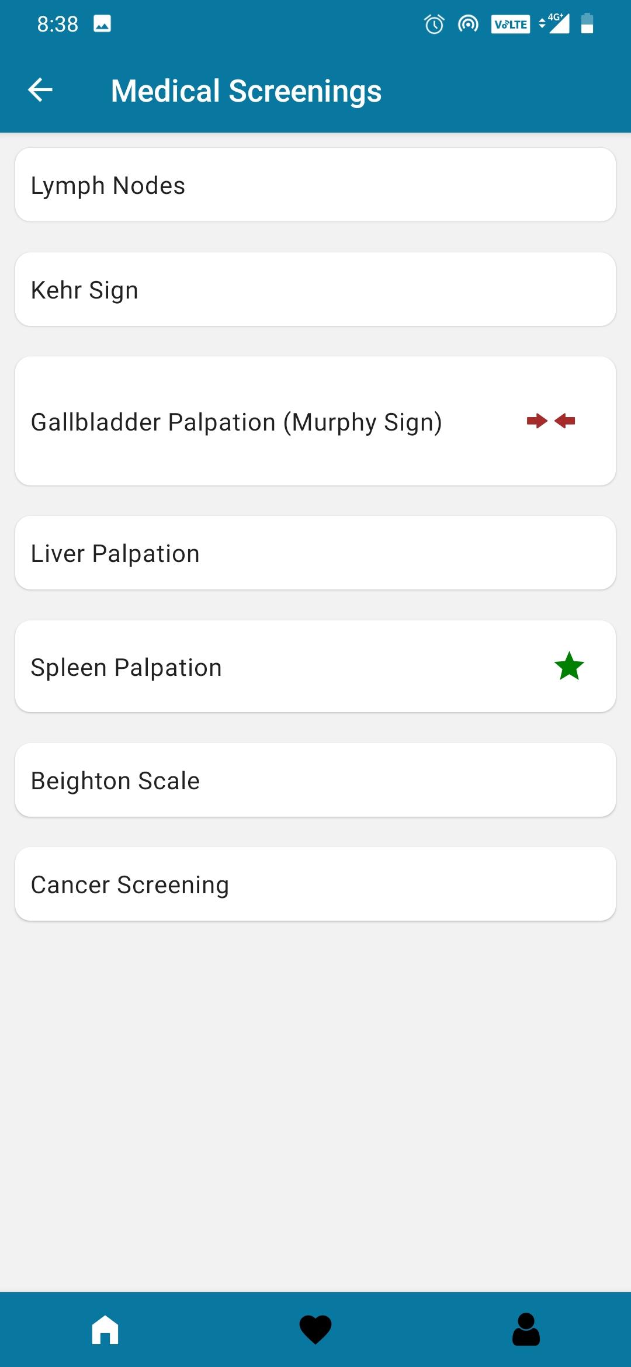Tap the green star on Spleen Palpation
631x1367 pixels.
tap(569, 667)
